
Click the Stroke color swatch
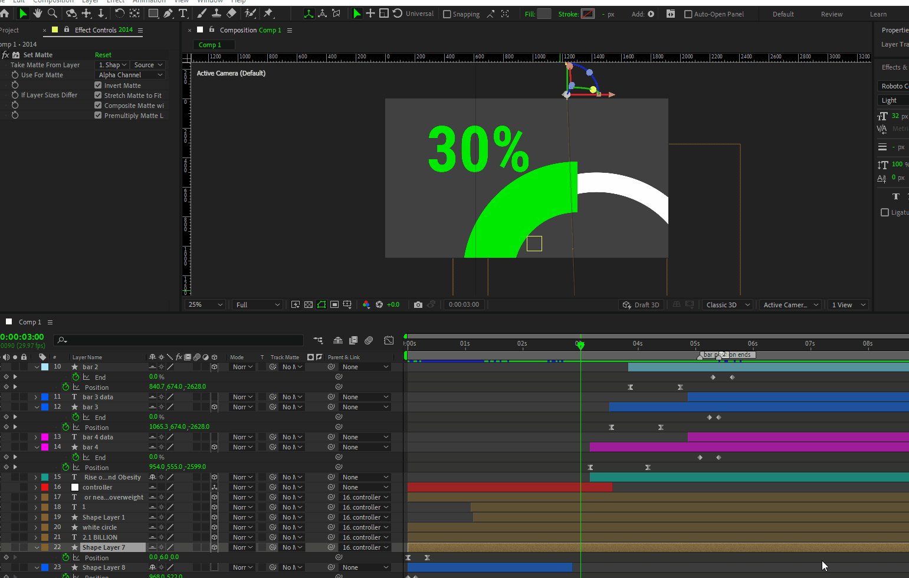(588, 14)
